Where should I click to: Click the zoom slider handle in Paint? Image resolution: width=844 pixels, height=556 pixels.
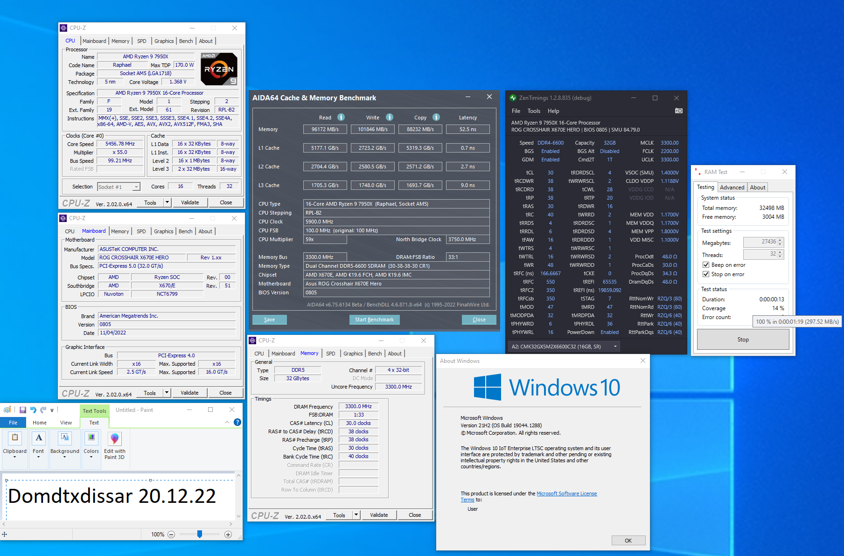coord(200,534)
